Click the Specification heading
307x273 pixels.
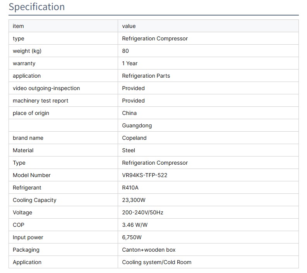pyautogui.click(x=37, y=7)
